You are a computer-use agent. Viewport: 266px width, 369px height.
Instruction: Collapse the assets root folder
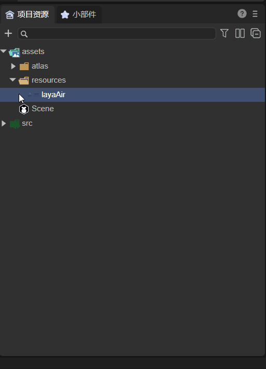pos(4,51)
